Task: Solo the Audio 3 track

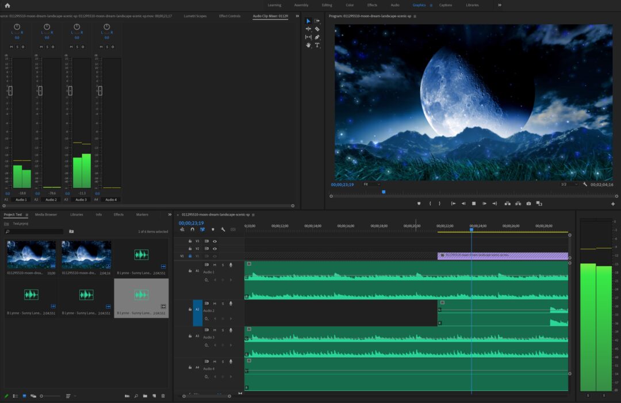Action: point(223,330)
